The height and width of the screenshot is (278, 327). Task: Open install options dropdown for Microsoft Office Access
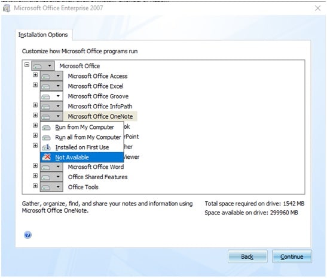51,76
